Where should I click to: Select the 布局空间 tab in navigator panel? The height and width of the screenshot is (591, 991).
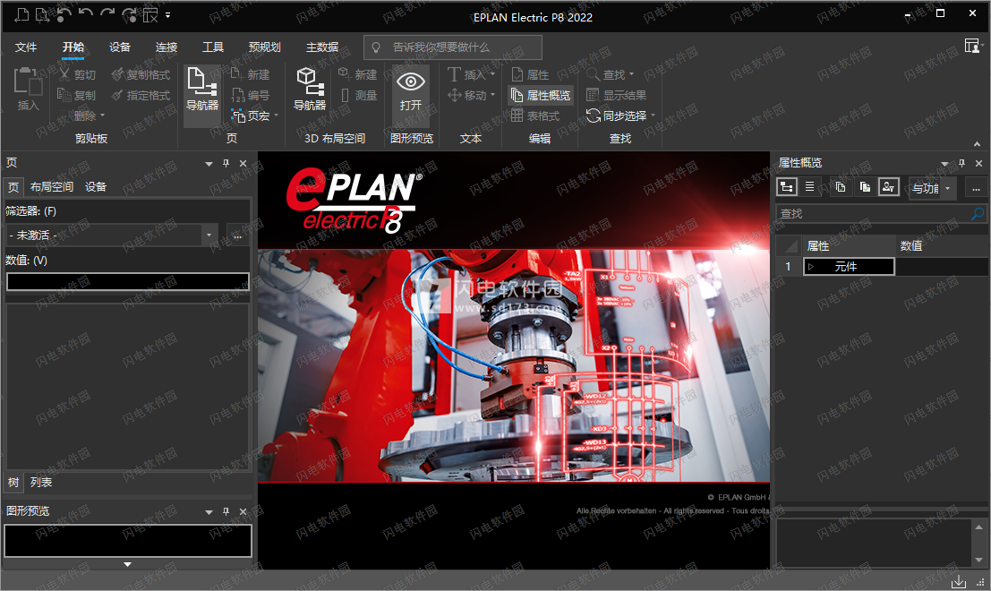[52, 187]
